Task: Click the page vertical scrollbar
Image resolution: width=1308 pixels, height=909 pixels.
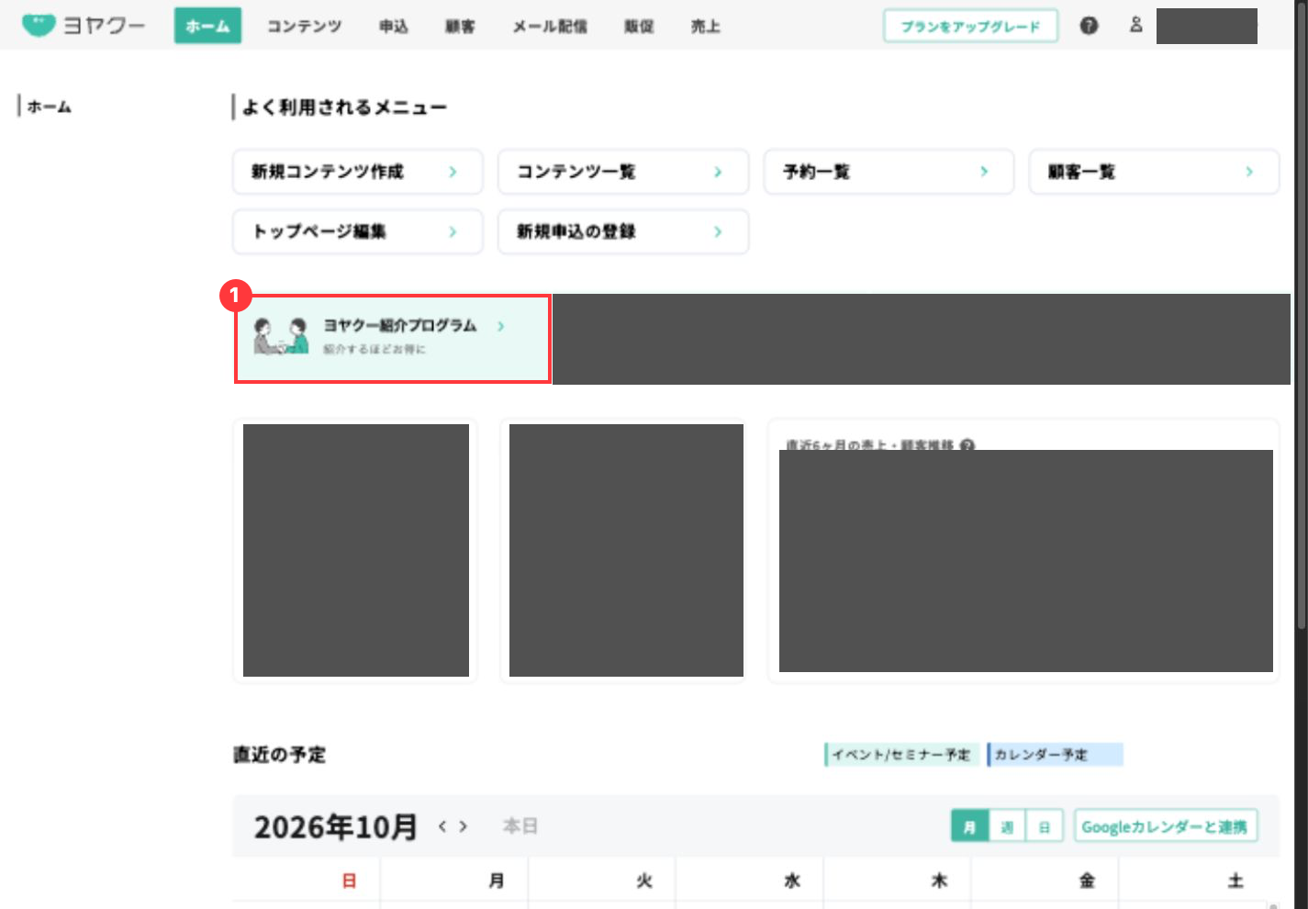Action: [x=1301, y=315]
